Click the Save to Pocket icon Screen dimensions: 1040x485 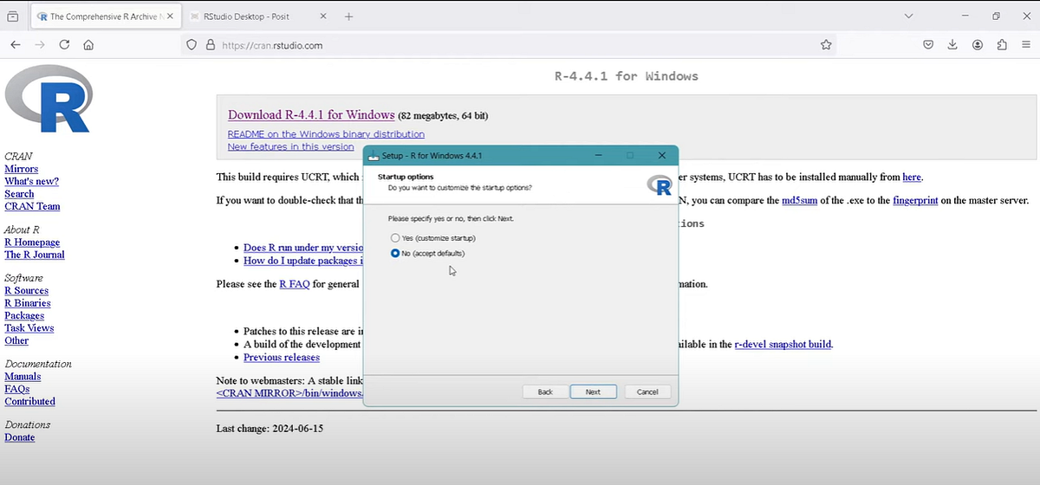click(927, 45)
